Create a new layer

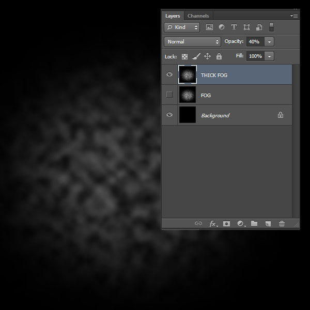(x=268, y=224)
